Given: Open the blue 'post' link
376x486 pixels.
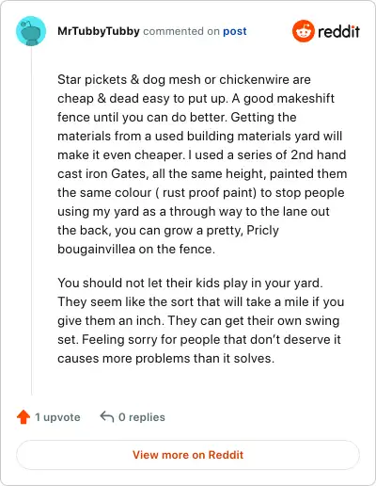Looking at the screenshot, I should point(235,31).
